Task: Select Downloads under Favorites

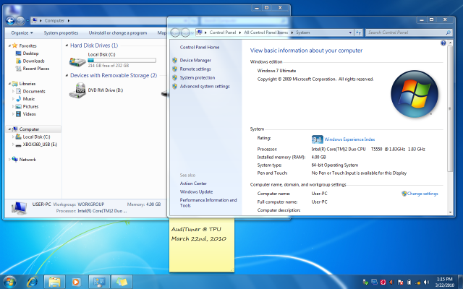Action: [x=34, y=61]
